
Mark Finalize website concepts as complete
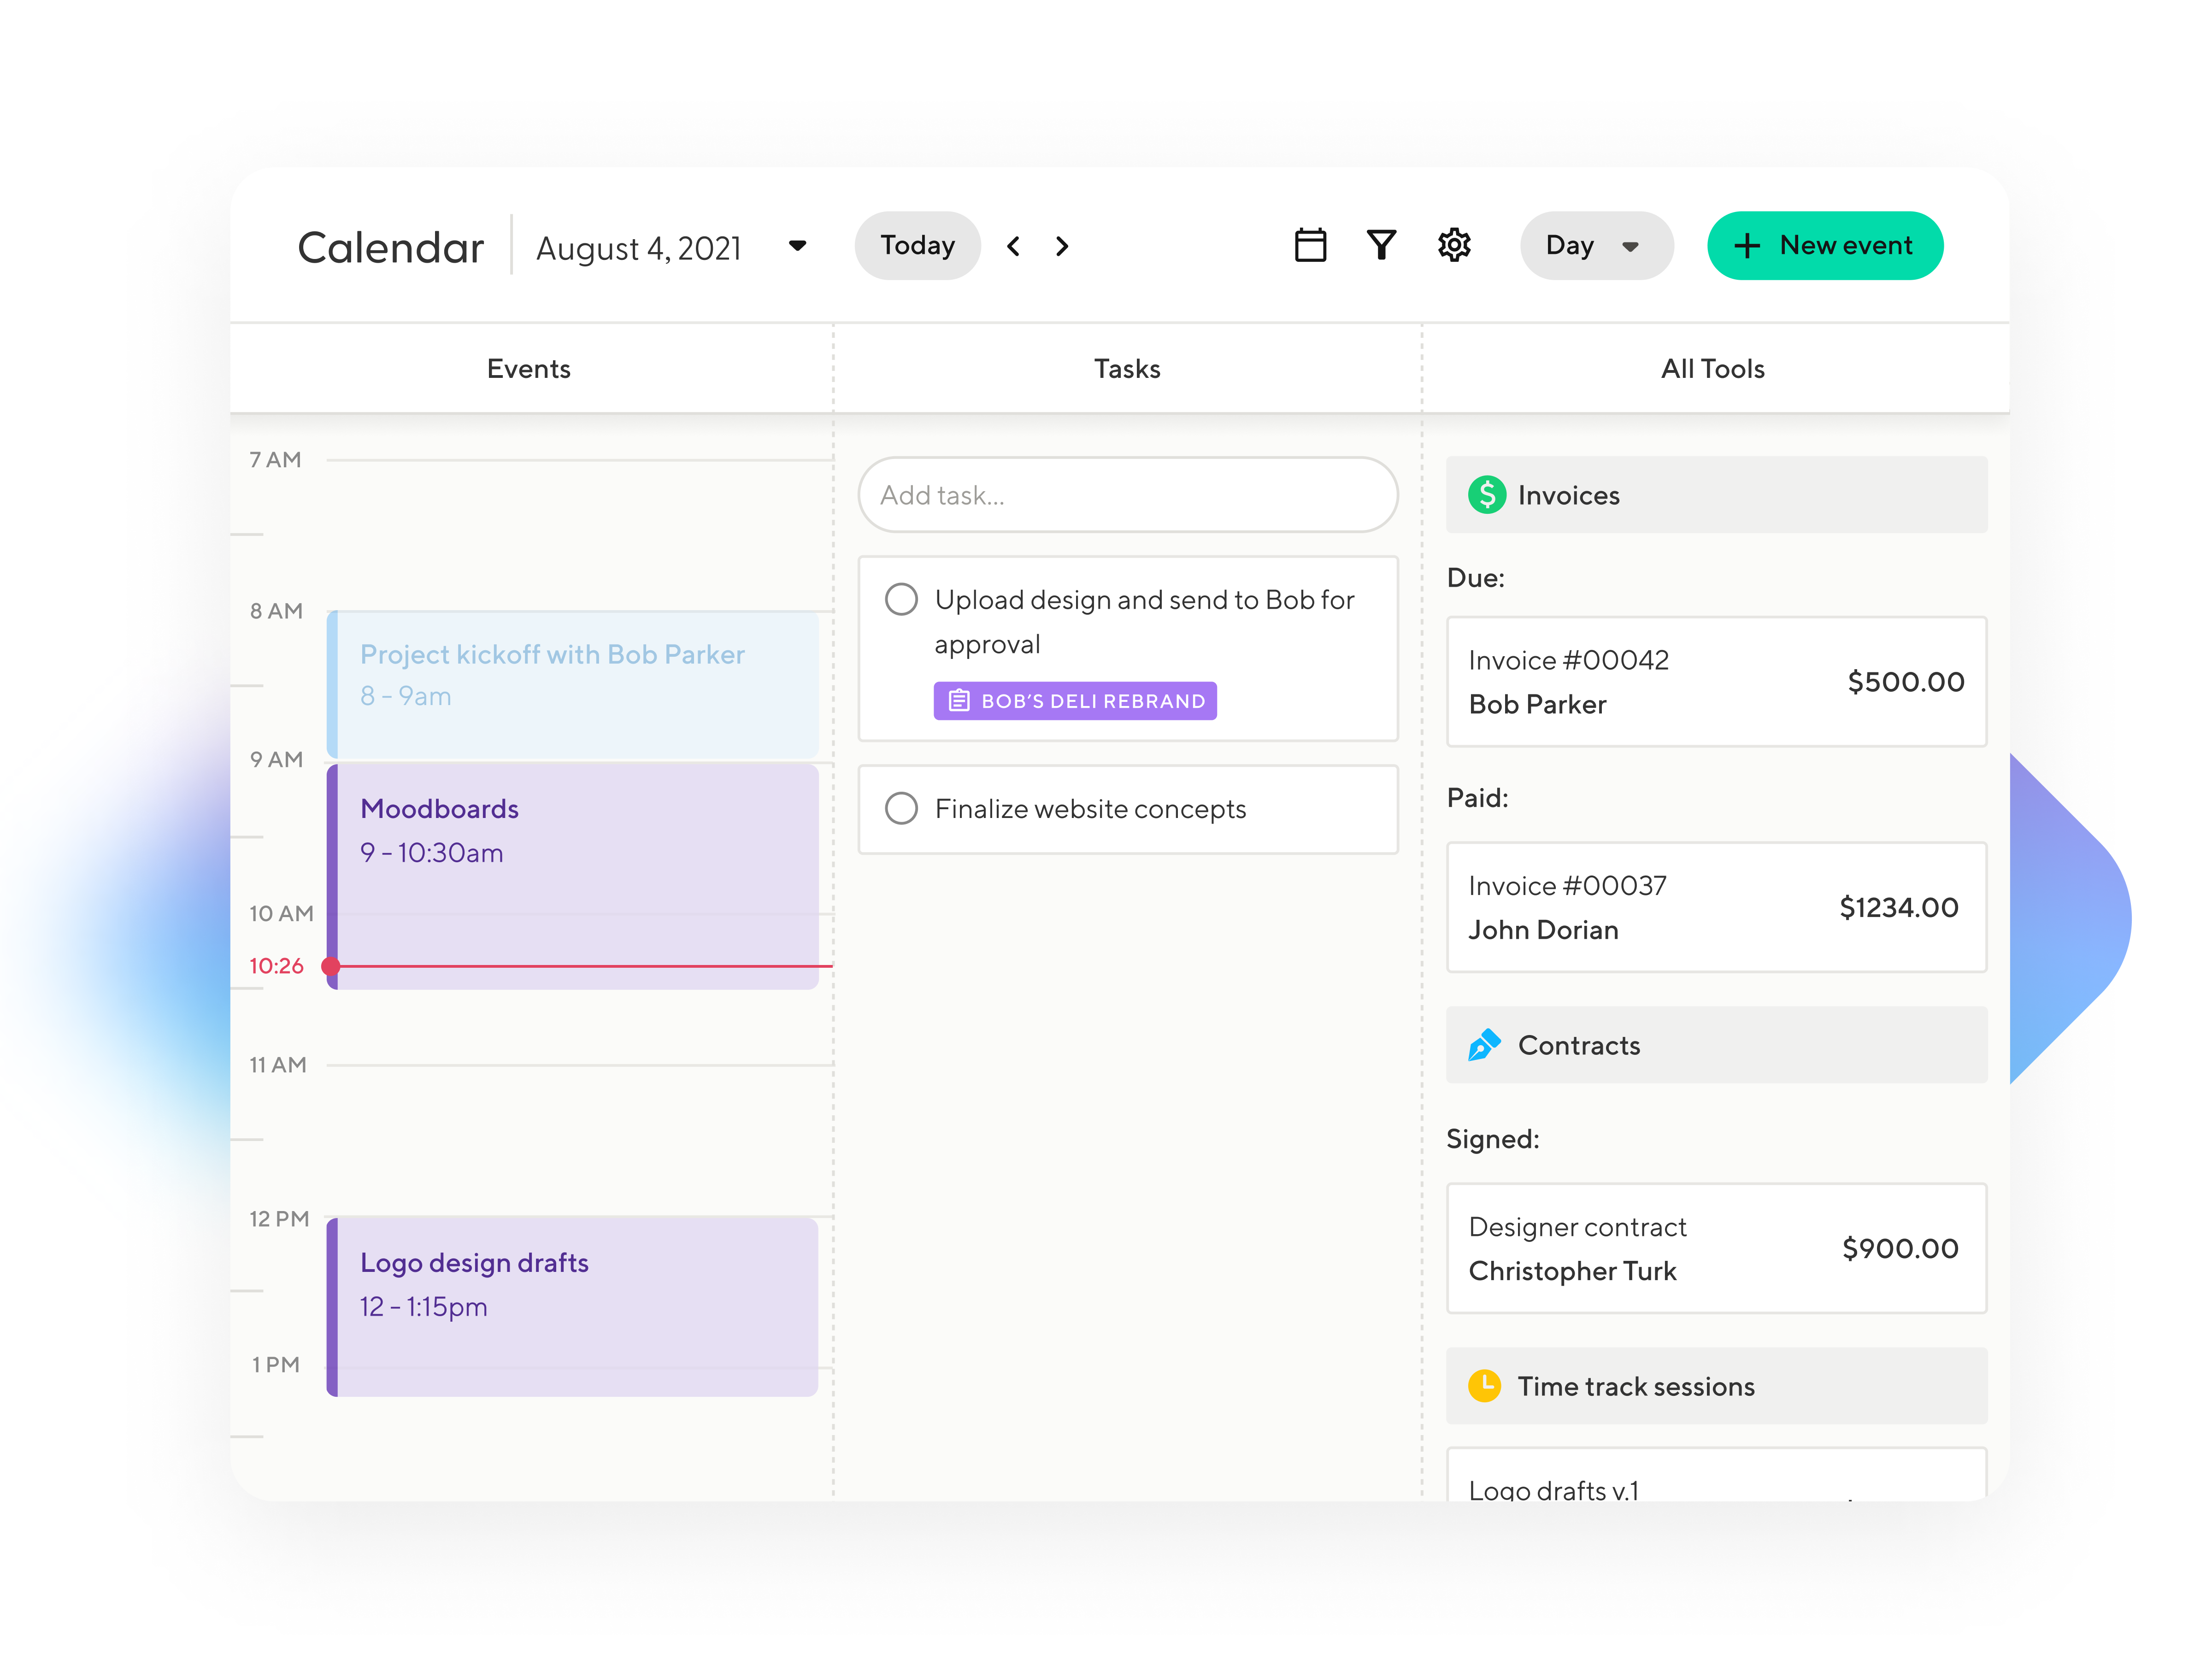(901, 808)
